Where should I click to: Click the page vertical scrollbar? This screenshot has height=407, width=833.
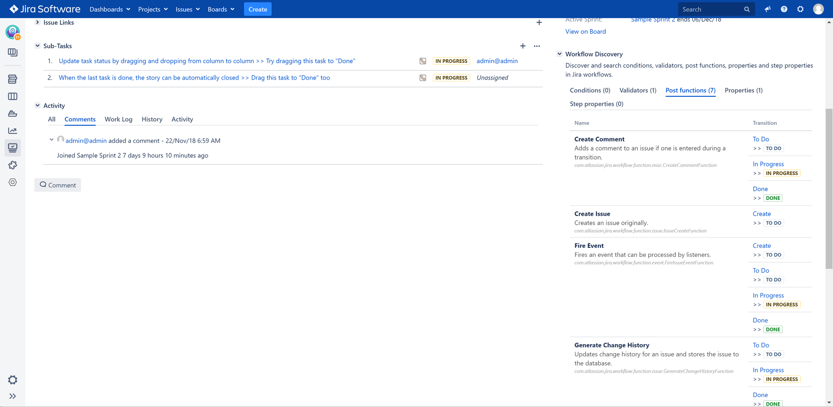coord(829,189)
